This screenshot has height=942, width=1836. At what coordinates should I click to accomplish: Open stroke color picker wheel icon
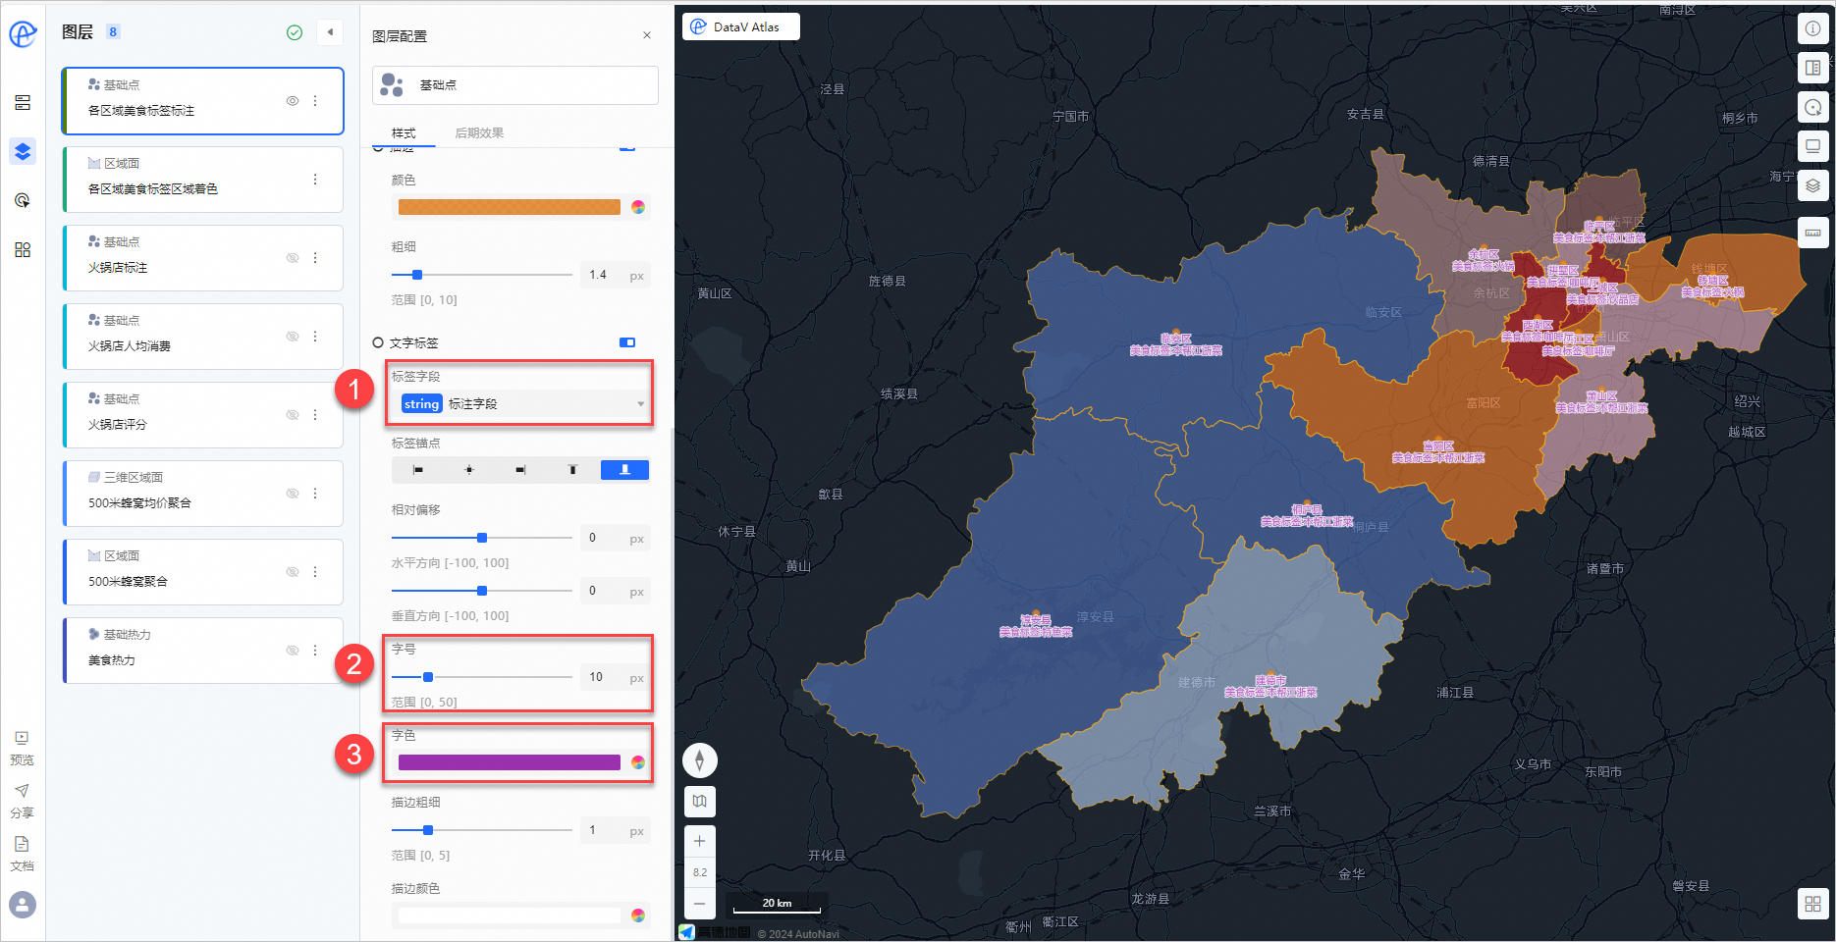tap(638, 207)
